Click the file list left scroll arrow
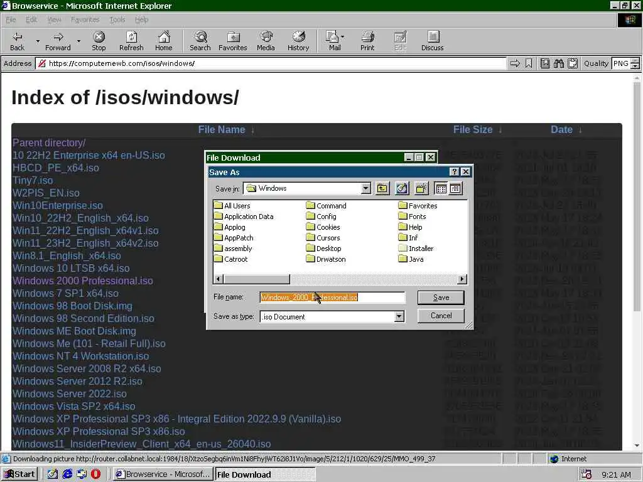Image resolution: width=643 pixels, height=482 pixels. (219, 279)
